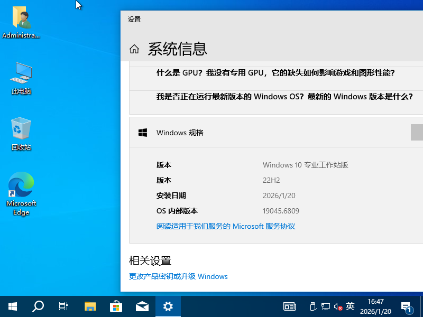This screenshot has height=317, width=423.
Task: Click the muted volume tray icon
Action: [x=338, y=306]
